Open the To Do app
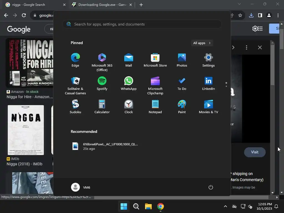Viewport: 284px width, 213px height. 182,83
